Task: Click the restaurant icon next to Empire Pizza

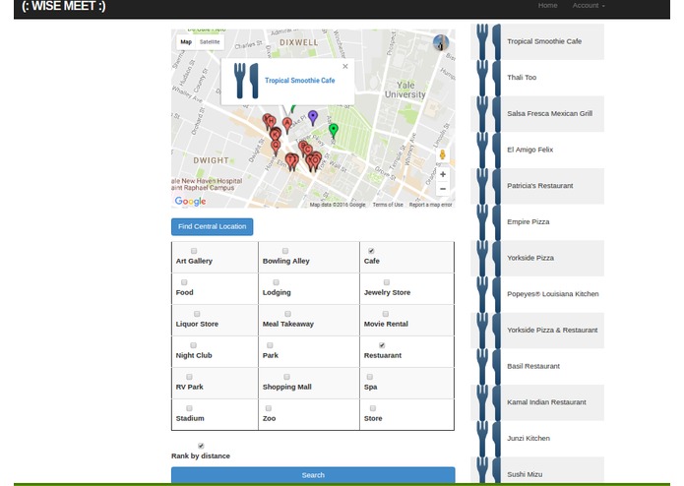Action: point(488,222)
